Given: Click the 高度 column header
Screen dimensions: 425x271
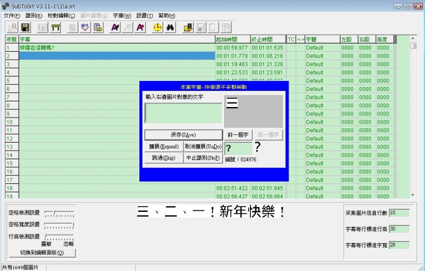Looking at the screenshot, I should tap(385, 40).
